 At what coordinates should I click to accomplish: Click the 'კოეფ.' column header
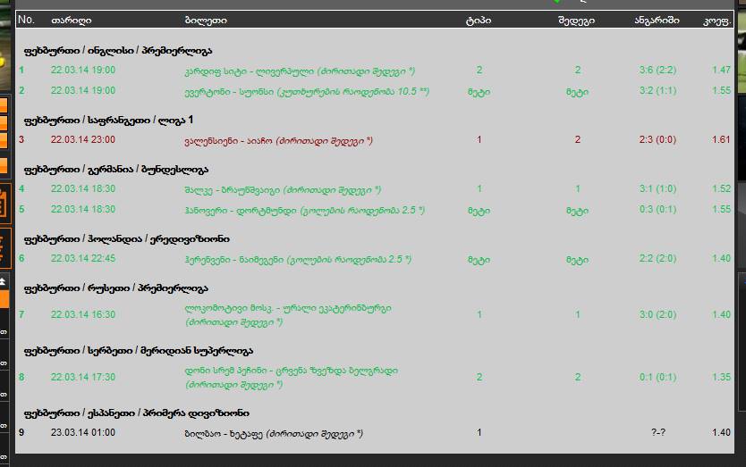(716, 21)
